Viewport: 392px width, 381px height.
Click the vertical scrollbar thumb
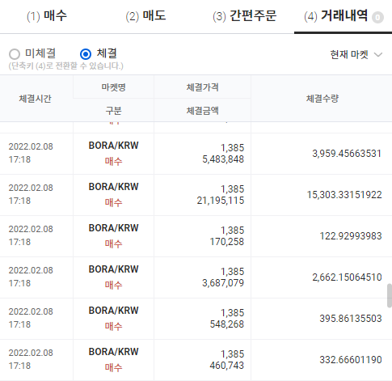tap(390, 295)
